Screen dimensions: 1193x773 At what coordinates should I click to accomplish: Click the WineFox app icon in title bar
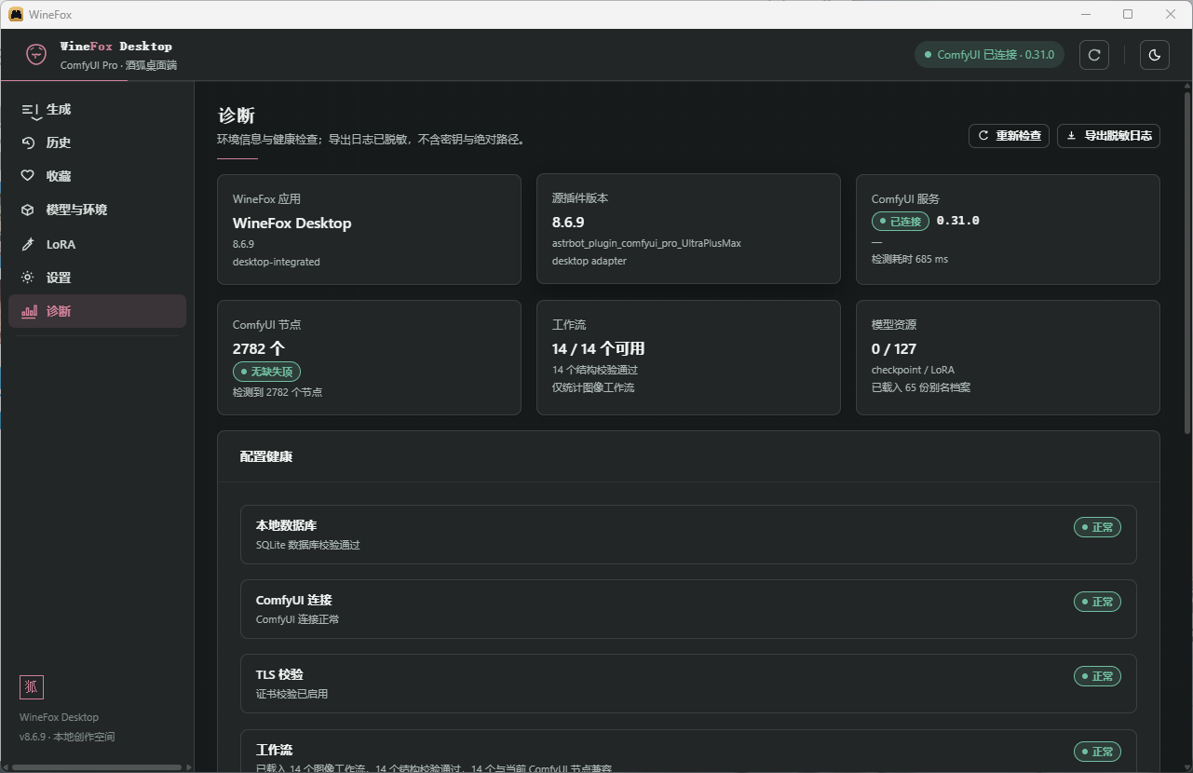[16, 14]
